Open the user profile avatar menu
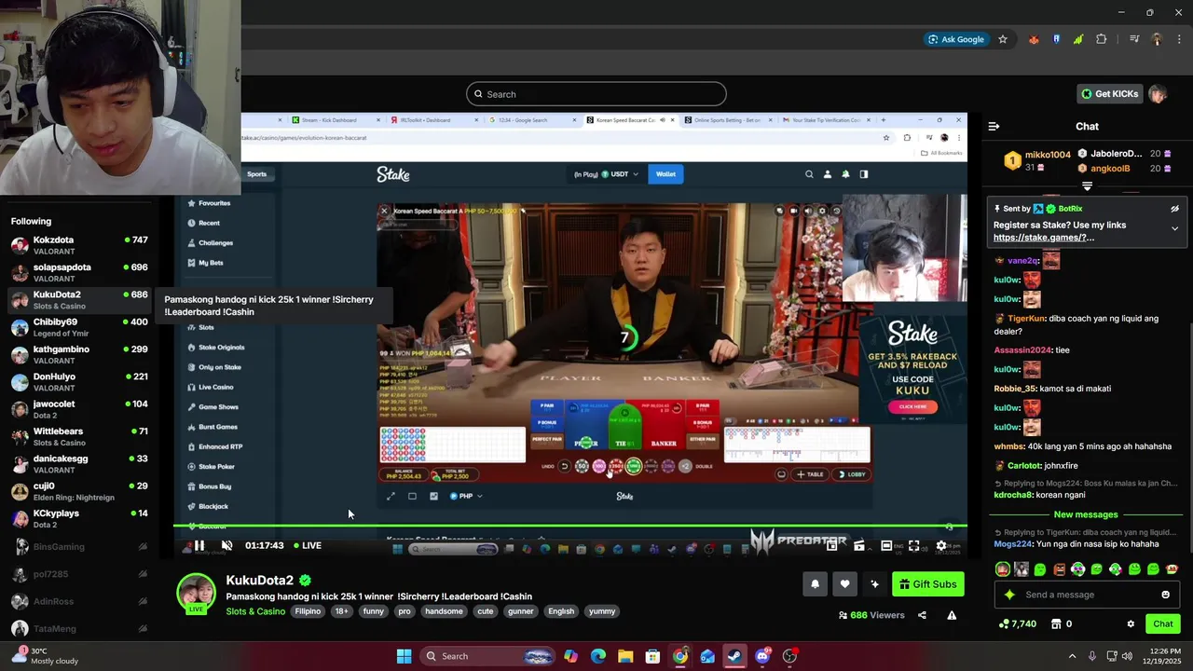Viewport: 1193px width, 671px height. point(1158,94)
